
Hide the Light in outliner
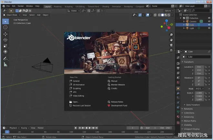click(209, 28)
